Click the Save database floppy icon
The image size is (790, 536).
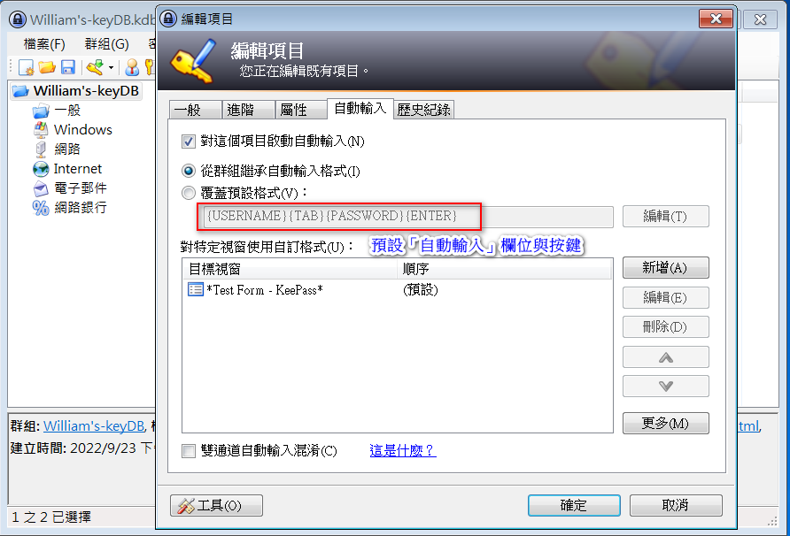point(67,67)
